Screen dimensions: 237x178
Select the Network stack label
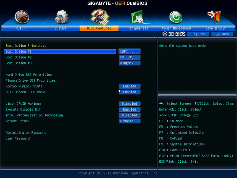pyautogui.click(x=18, y=121)
